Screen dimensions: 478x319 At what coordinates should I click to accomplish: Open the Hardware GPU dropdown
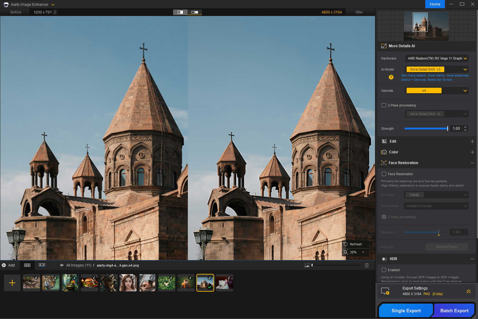pos(437,58)
